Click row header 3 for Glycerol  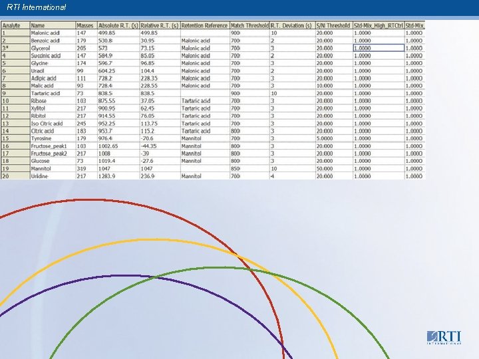click(15, 48)
